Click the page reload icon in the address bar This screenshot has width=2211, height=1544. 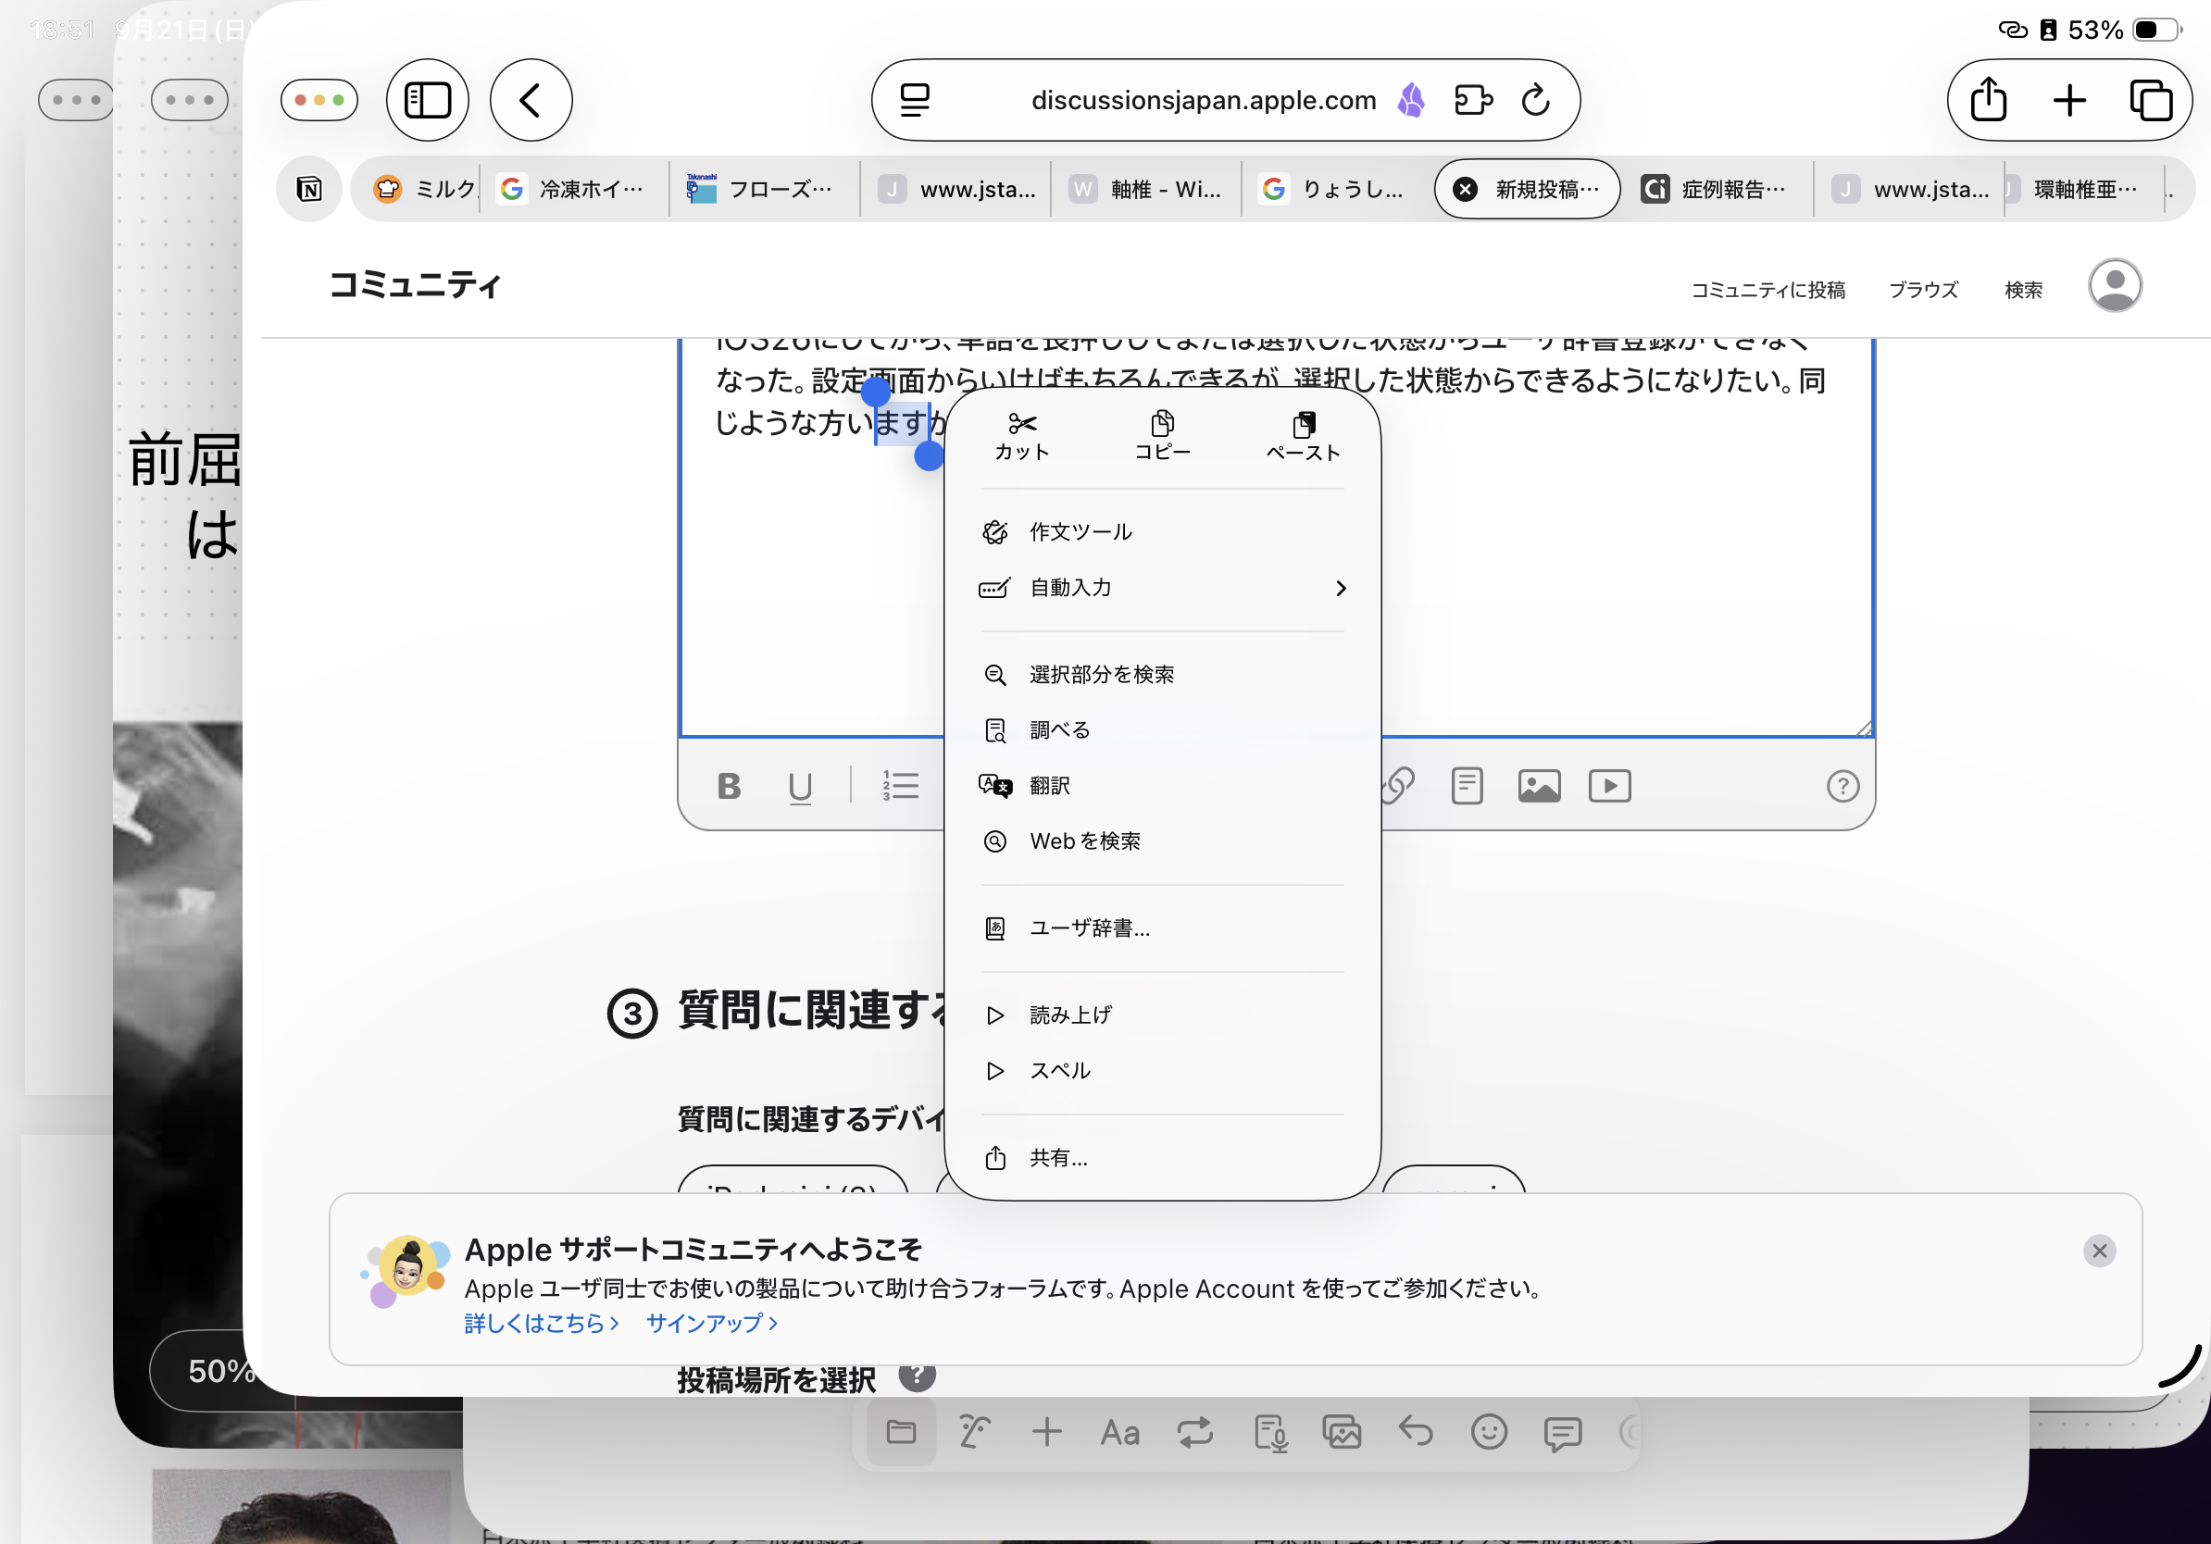[x=1535, y=100]
